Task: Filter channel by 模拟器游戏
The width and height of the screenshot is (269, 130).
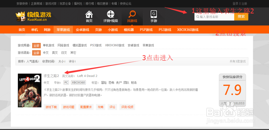Action: (80, 45)
